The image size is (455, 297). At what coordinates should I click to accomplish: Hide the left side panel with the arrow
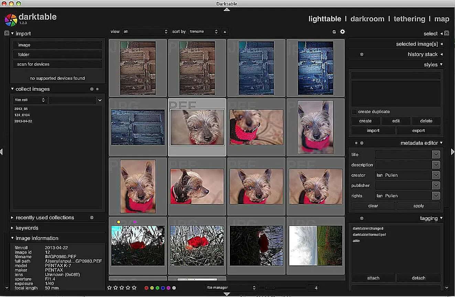pos(2,152)
